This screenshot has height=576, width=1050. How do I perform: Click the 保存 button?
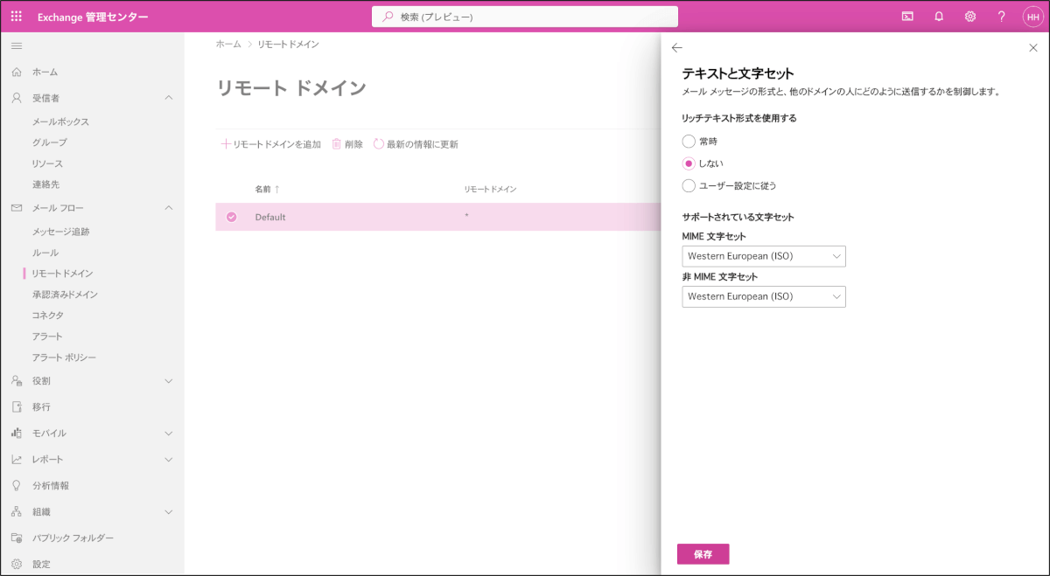pyautogui.click(x=703, y=554)
